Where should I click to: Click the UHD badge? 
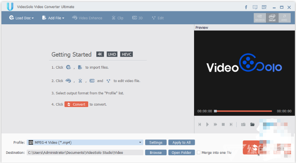[x=112, y=54]
